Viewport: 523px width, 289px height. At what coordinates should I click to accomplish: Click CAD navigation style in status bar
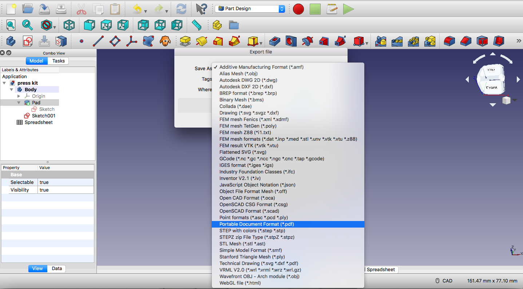tap(444, 281)
